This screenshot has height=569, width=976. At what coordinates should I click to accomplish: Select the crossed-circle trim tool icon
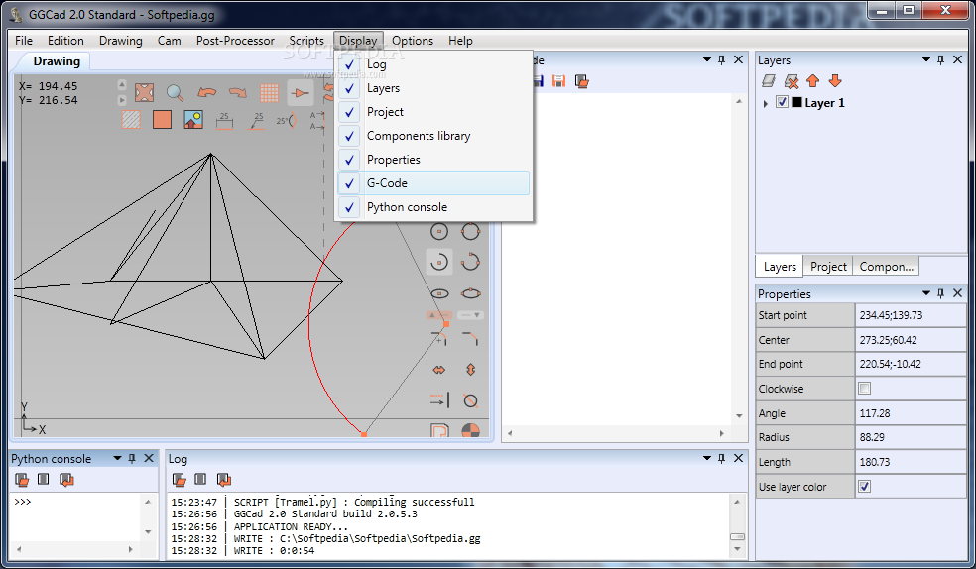(x=470, y=401)
